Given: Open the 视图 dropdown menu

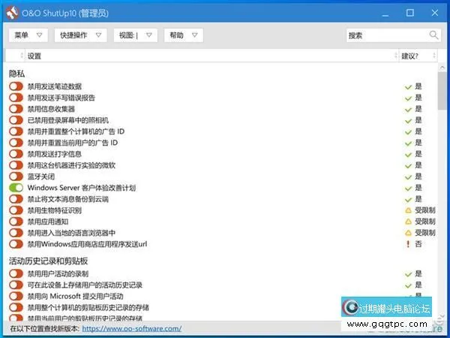Looking at the screenshot, I should tap(136, 35).
